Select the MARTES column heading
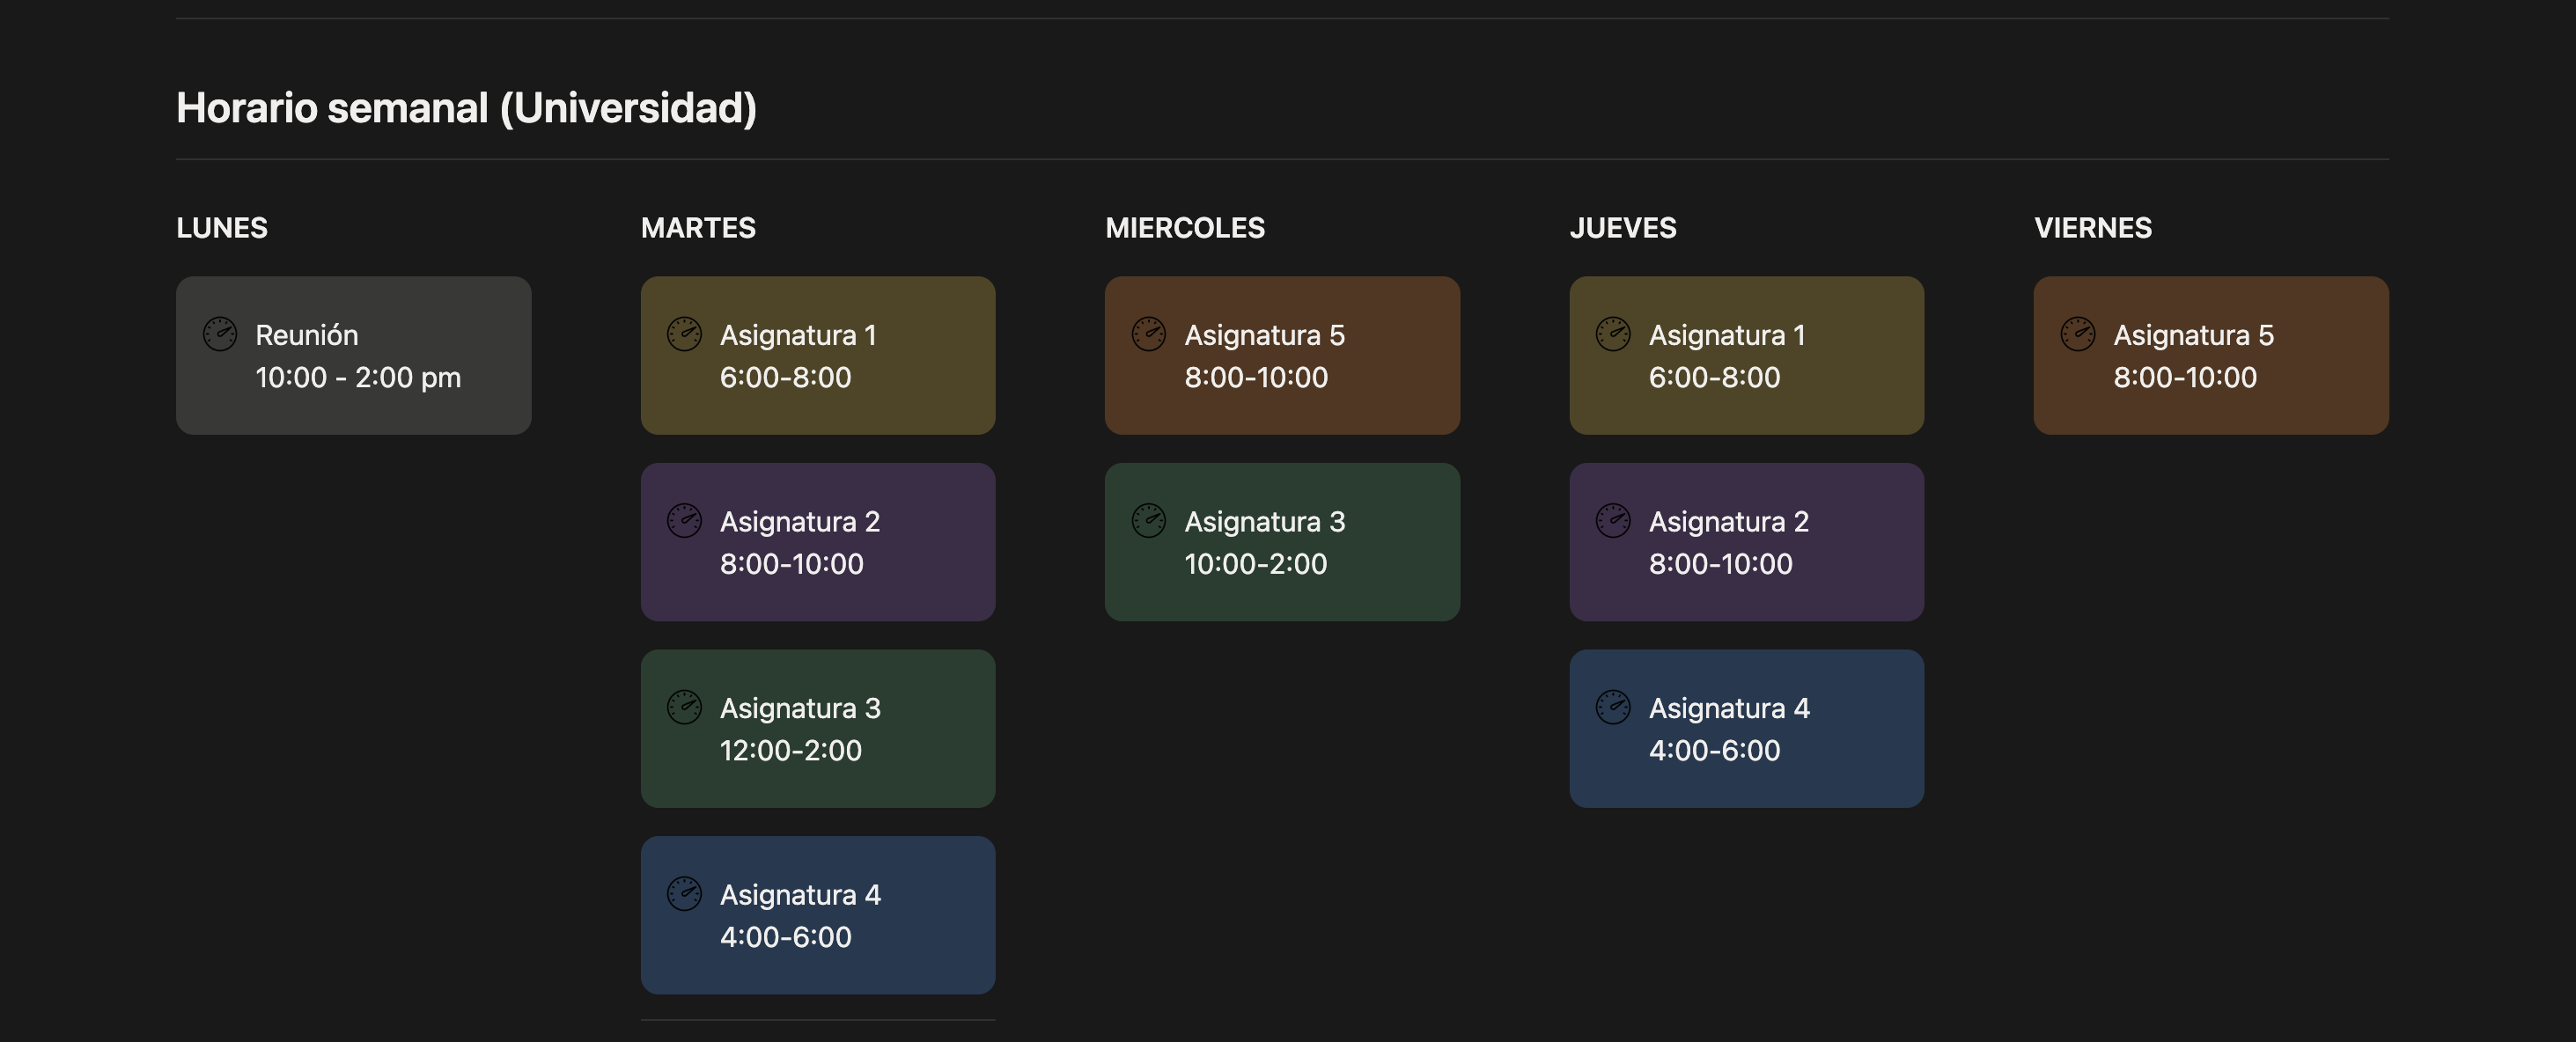The image size is (2576, 1042). click(698, 228)
